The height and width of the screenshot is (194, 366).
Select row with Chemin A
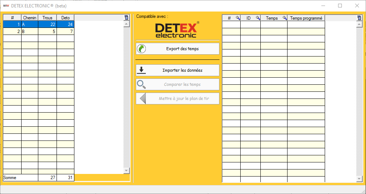point(39,24)
